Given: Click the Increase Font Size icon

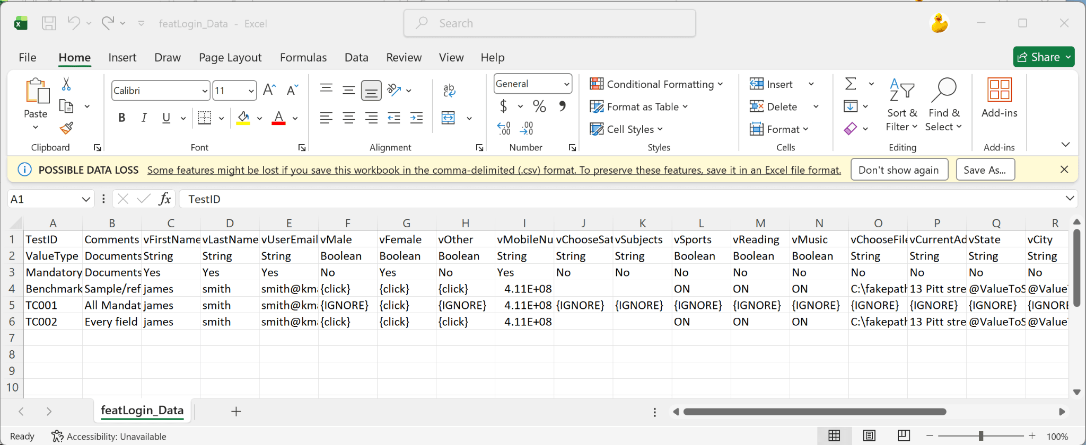Looking at the screenshot, I should pos(269,91).
